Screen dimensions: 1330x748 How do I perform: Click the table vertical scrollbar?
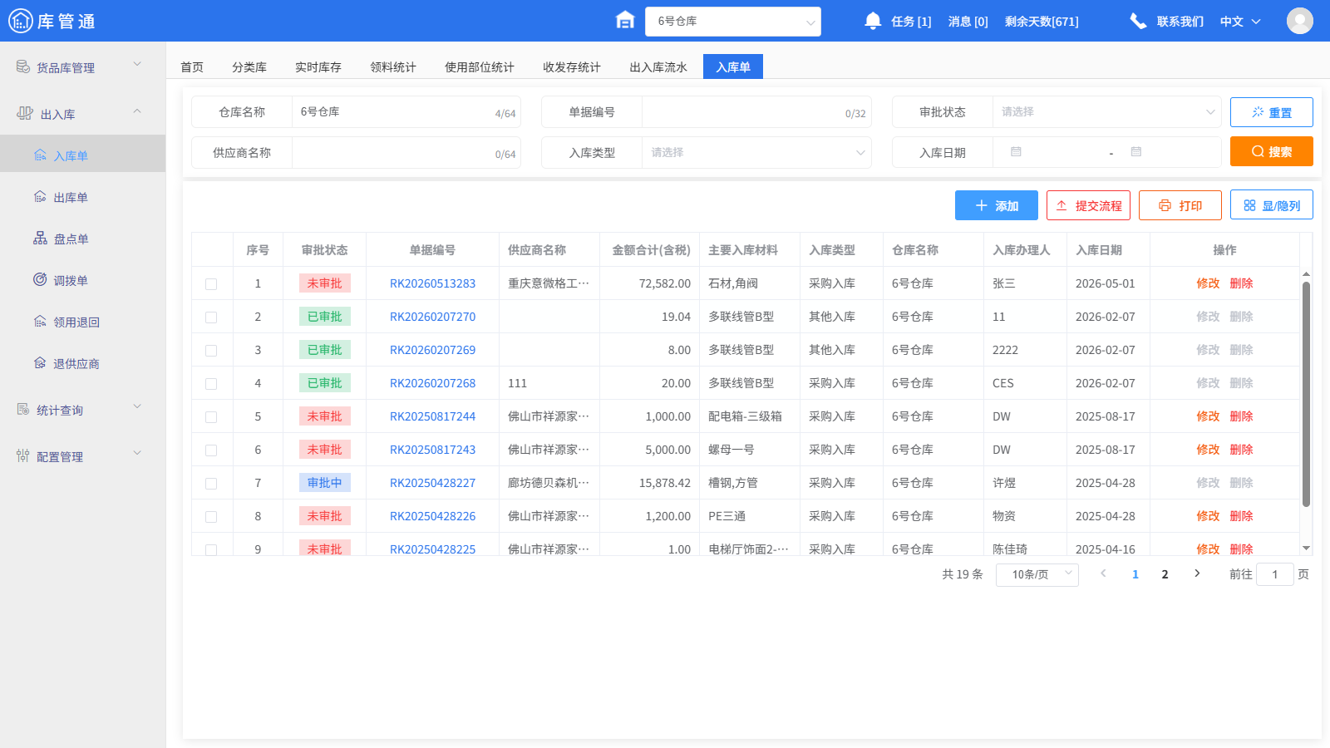click(x=1306, y=394)
